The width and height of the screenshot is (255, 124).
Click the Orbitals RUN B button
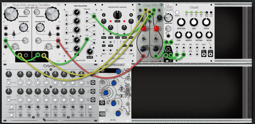click(x=9, y=99)
